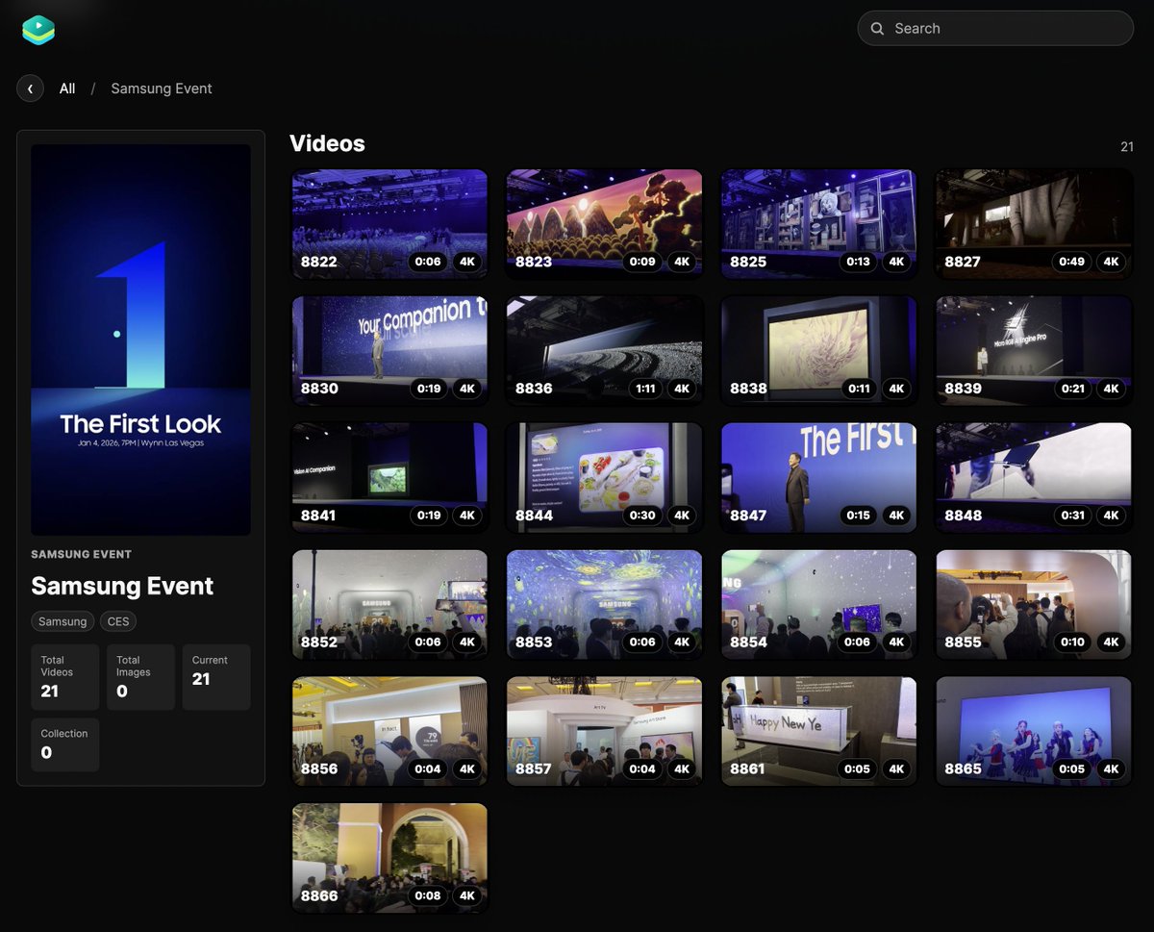Open video thumbnail 8839
The height and width of the screenshot is (932, 1154).
pyautogui.click(x=1034, y=351)
